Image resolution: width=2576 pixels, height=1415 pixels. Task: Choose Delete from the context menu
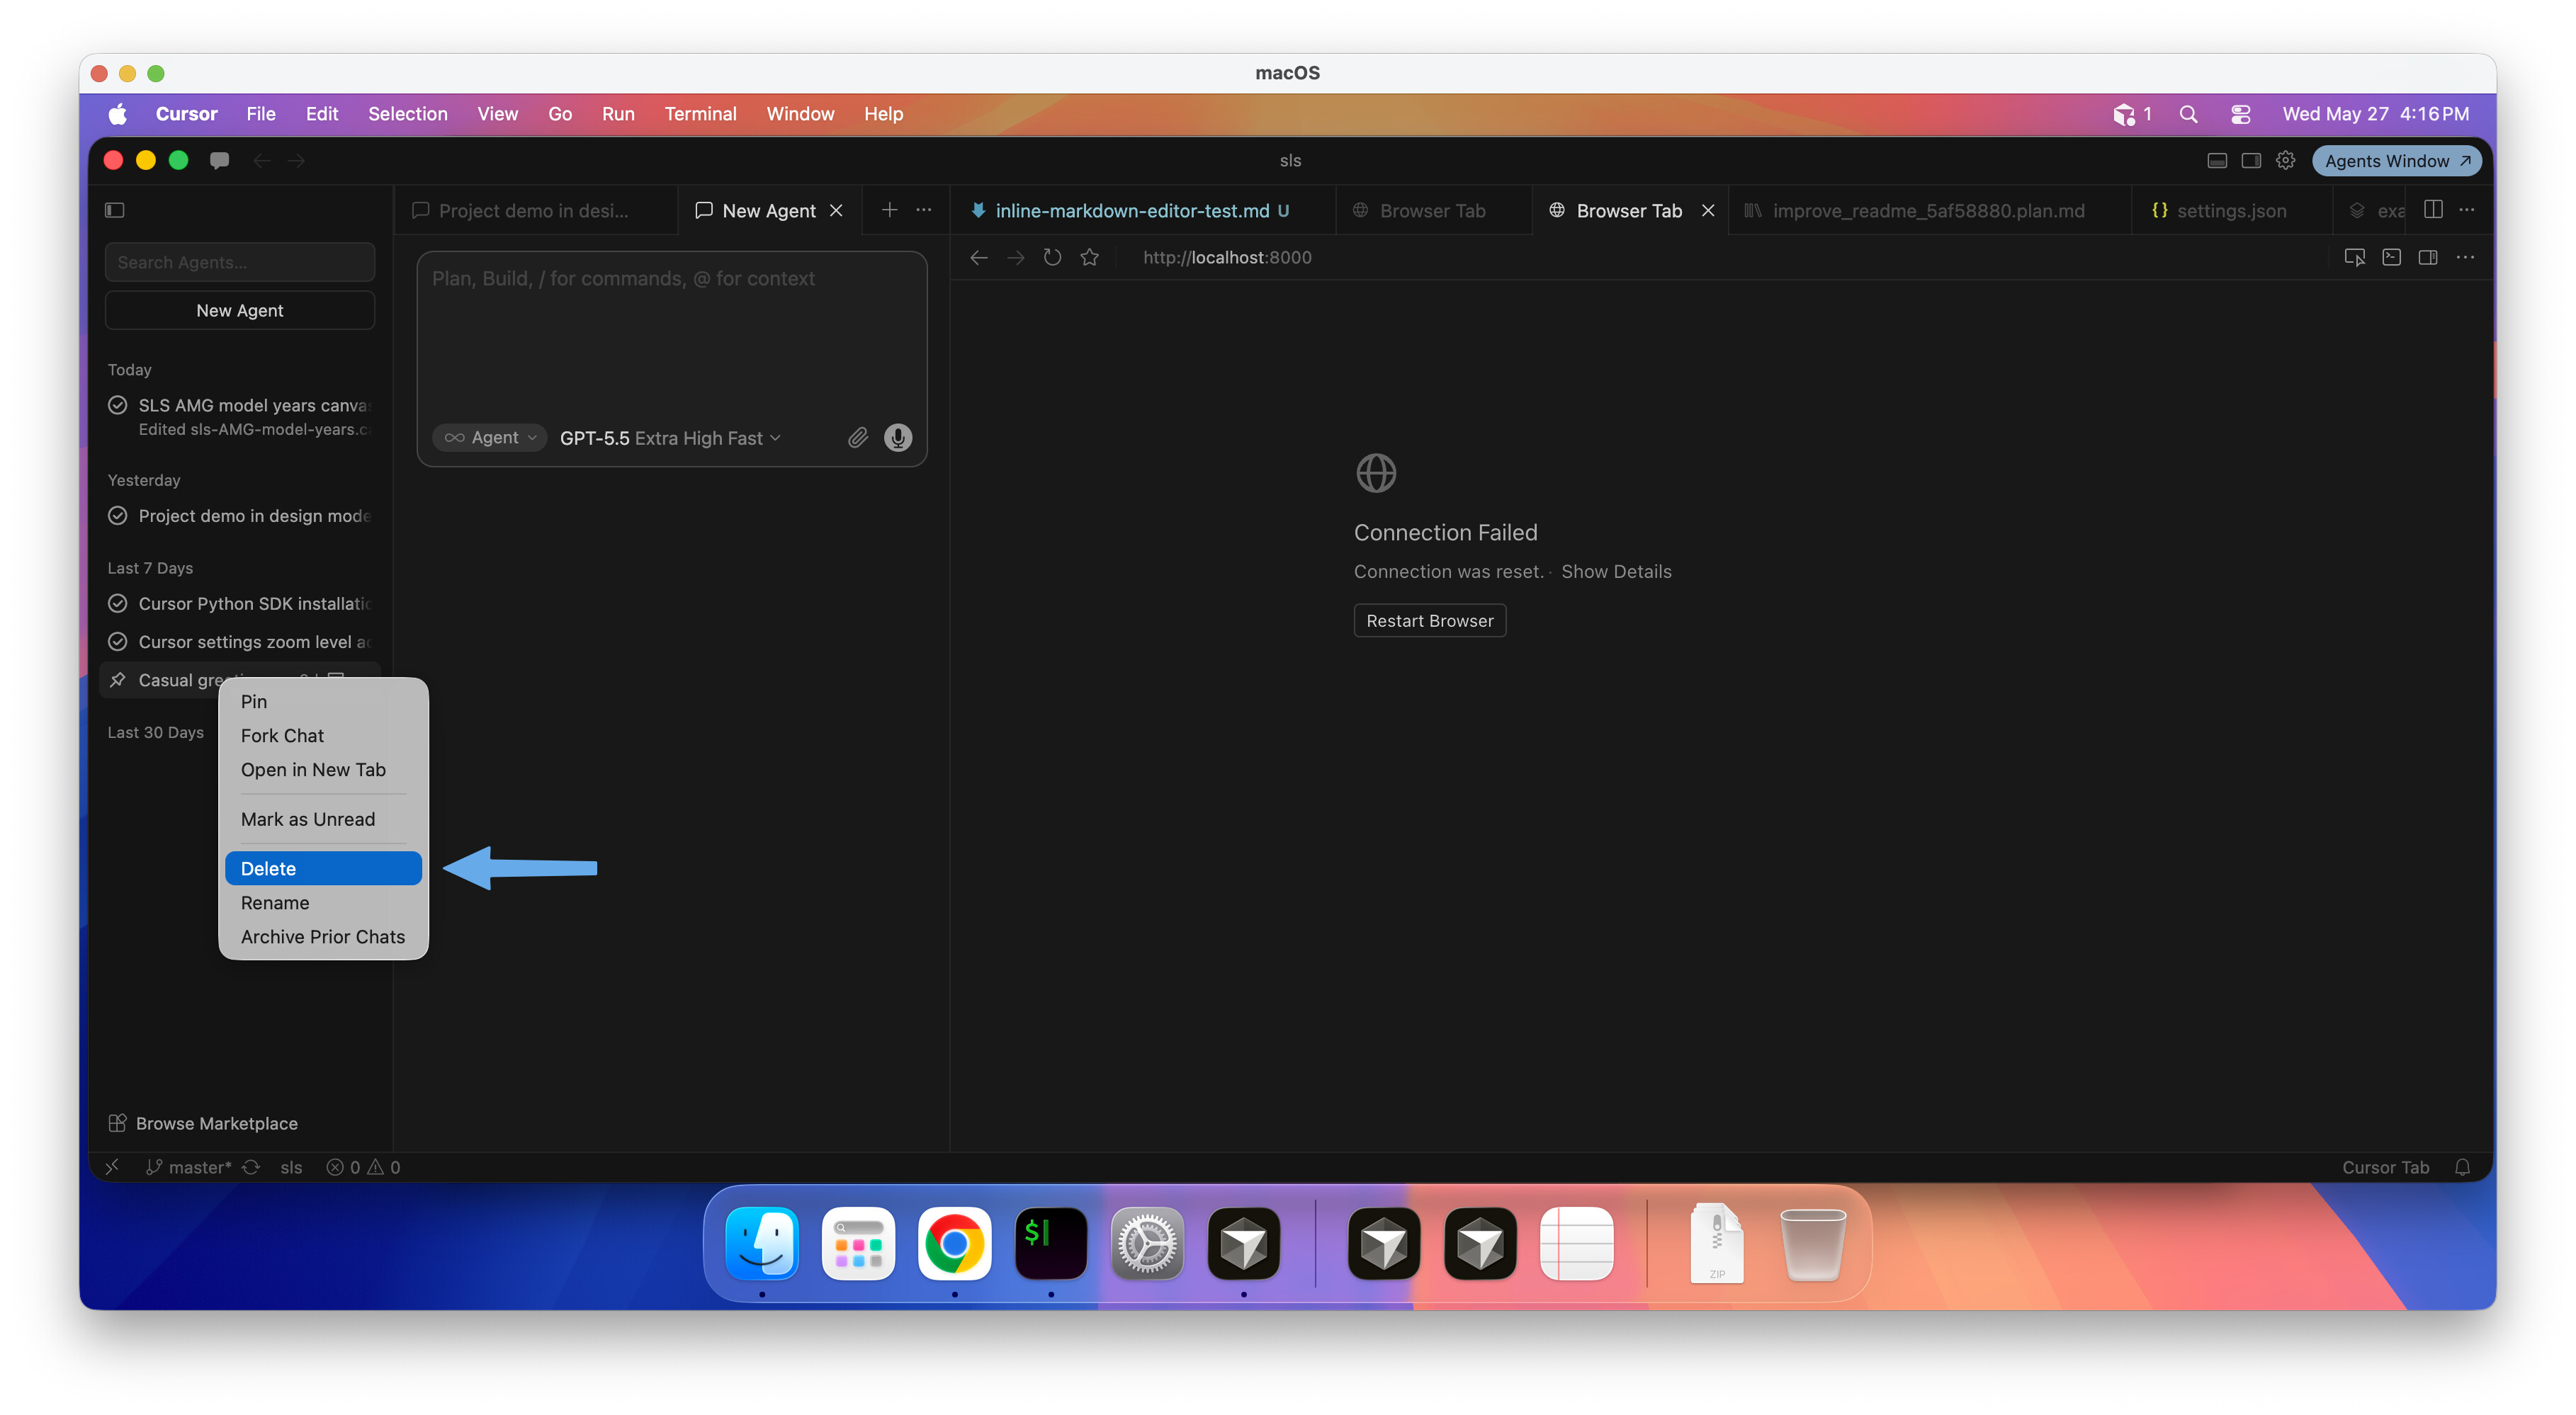(323, 868)
